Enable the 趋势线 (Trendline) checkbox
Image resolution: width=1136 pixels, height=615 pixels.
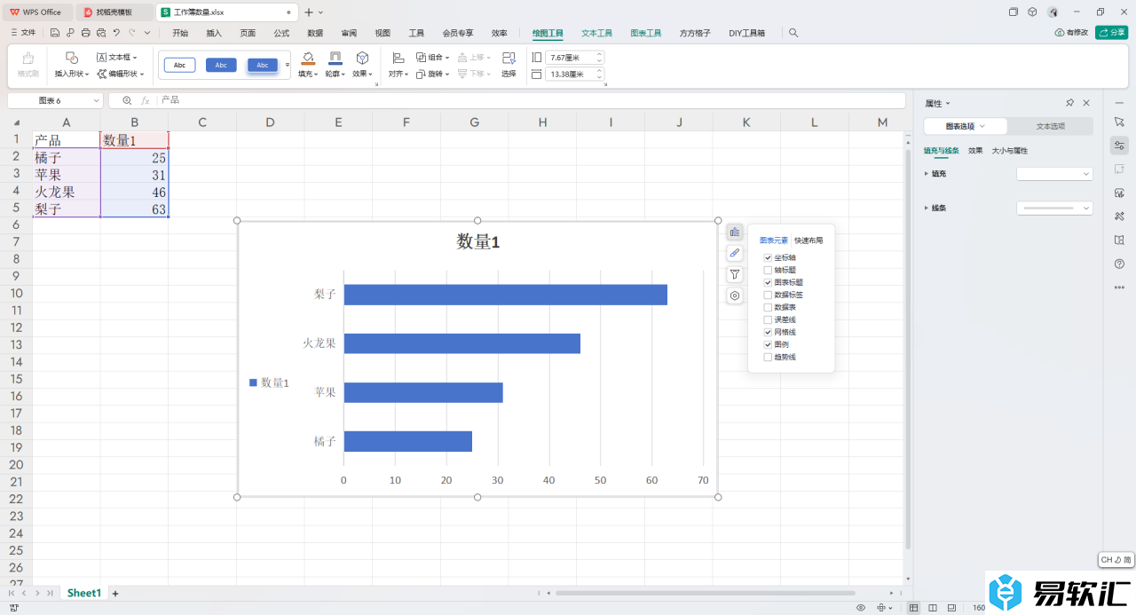pos(768,357)
